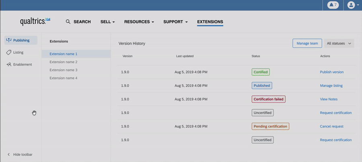Select Extension name 1 in list

(x=76, y=54)
